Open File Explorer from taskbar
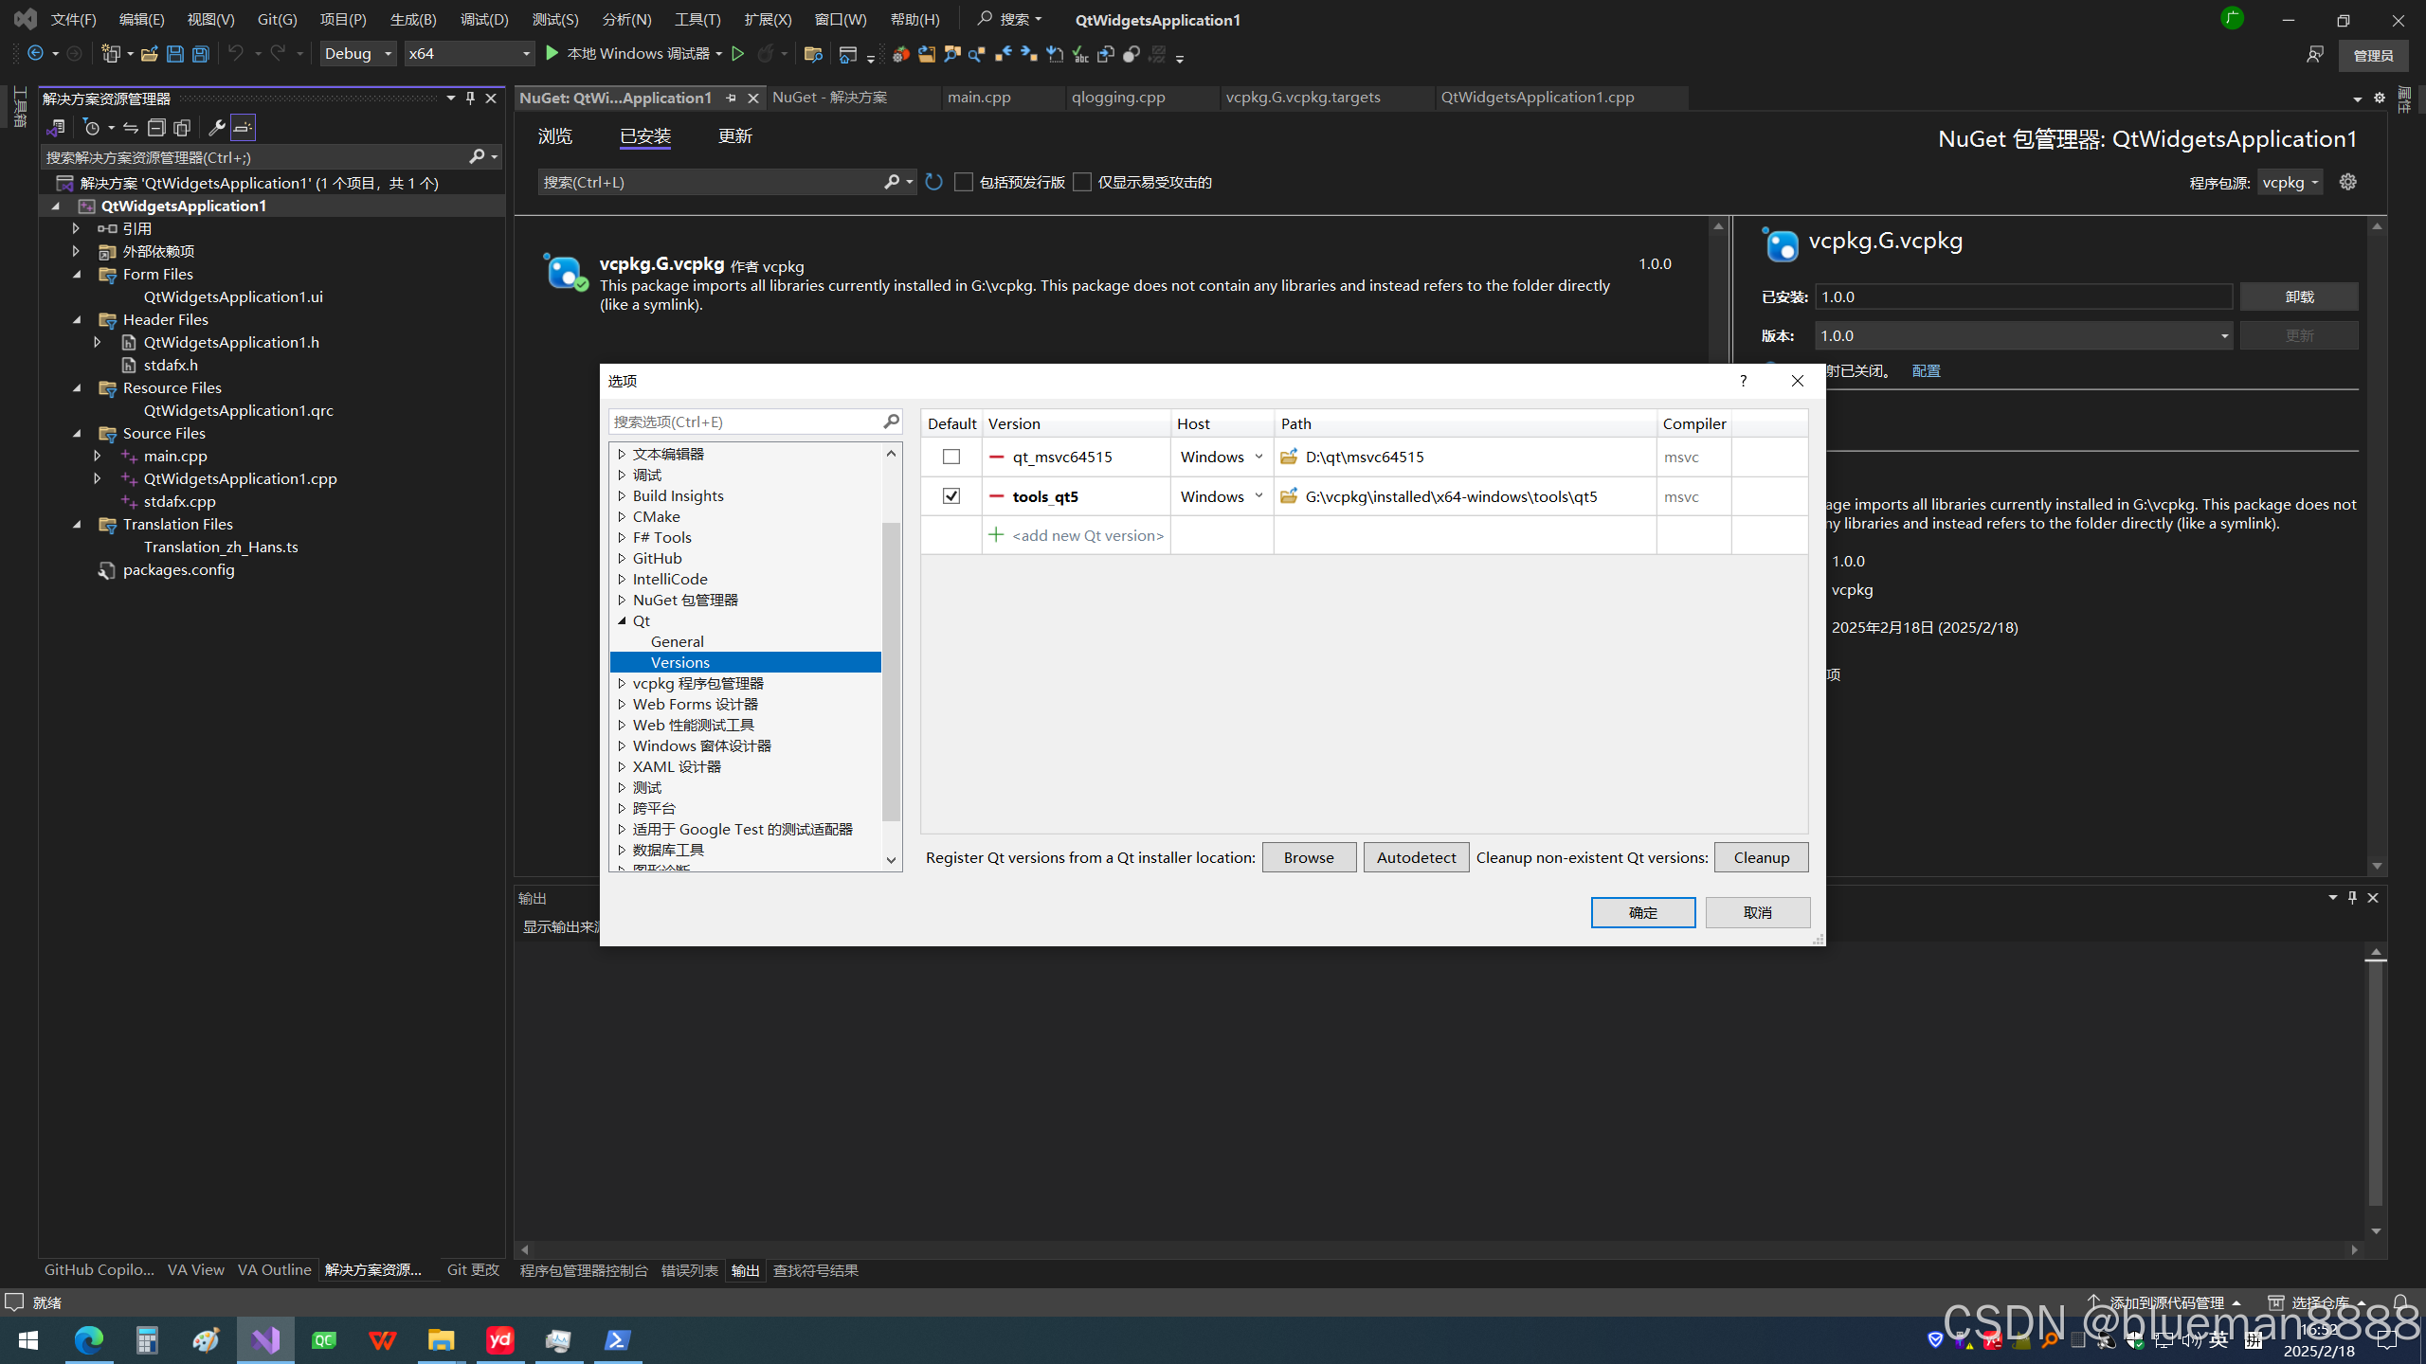The height and width of the screenshot is (1364, 2426). point(441,1339)
